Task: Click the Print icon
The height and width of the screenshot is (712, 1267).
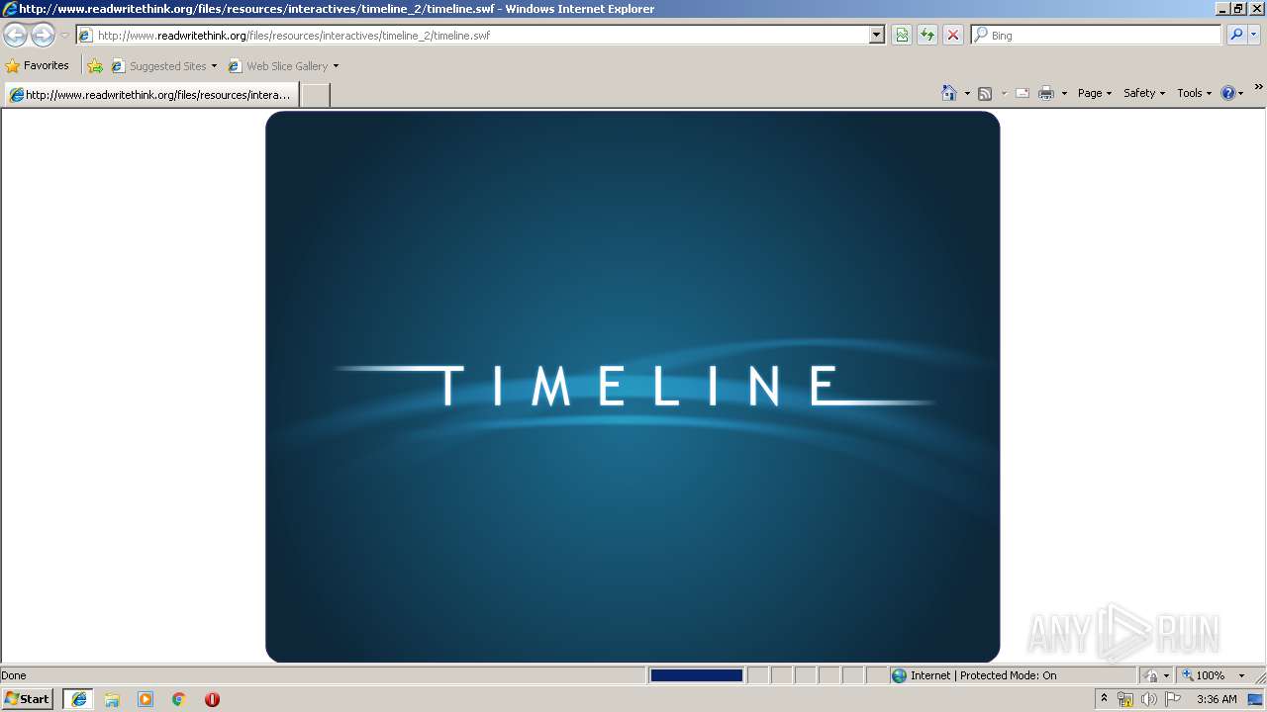Action: (1046, 93)
